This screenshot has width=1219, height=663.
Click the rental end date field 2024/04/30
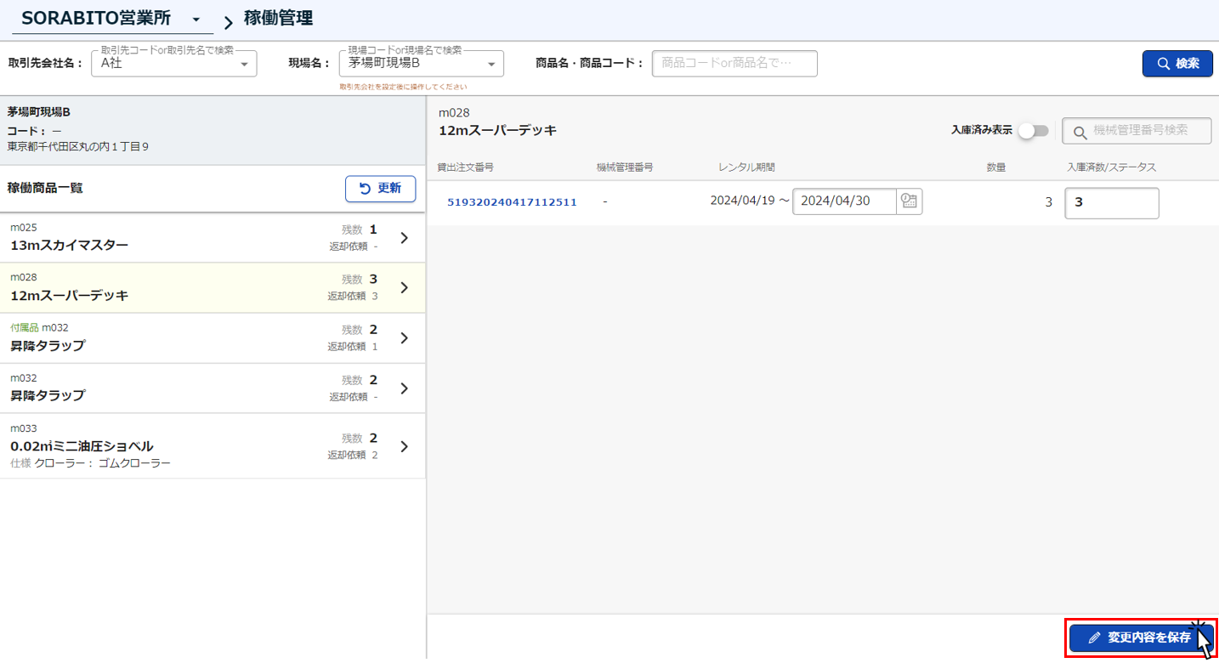844,201
